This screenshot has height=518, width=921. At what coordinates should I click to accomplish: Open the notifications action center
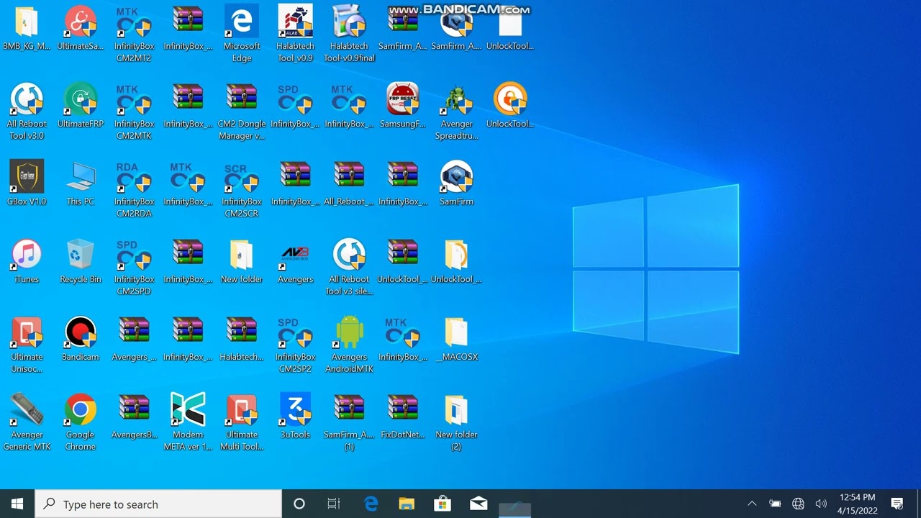click(897, 504)
